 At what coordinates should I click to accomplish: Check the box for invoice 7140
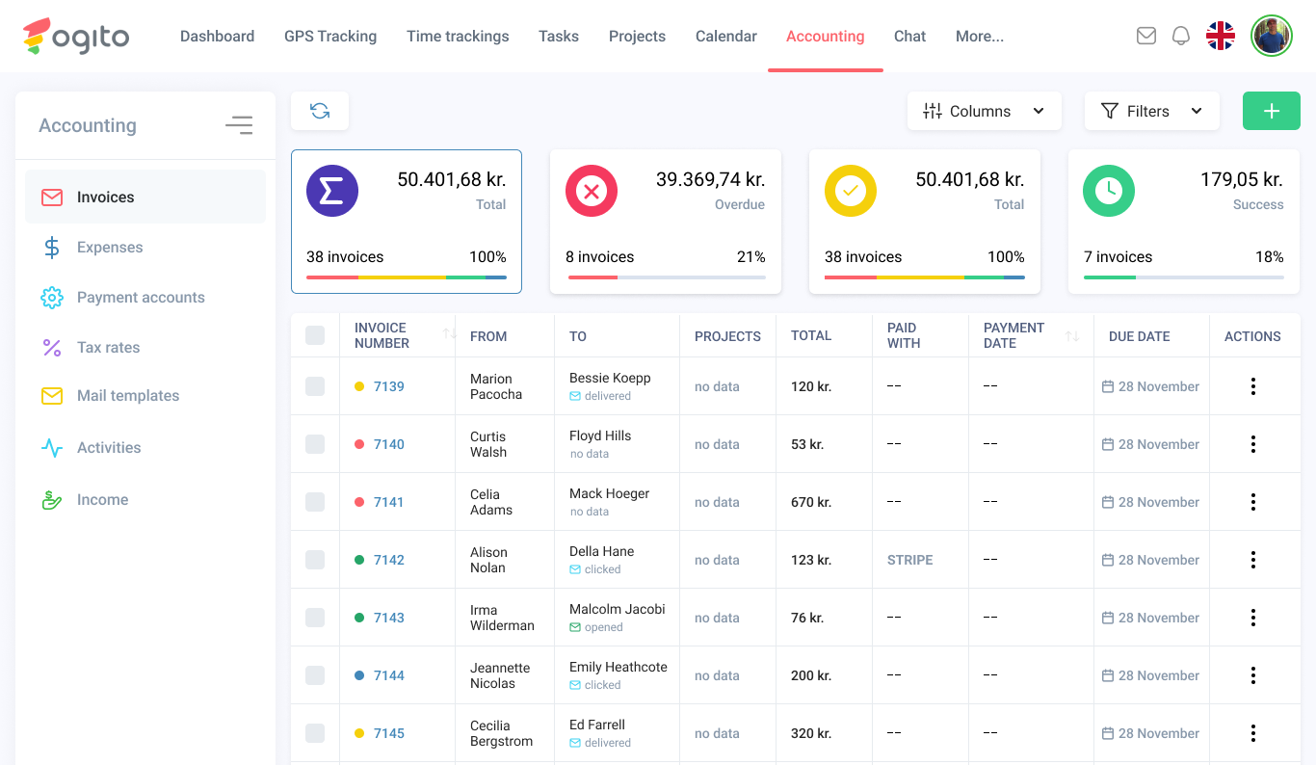click(x=315, y=444)
